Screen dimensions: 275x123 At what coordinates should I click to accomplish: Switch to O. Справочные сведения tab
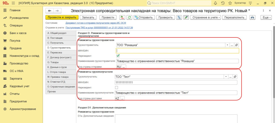[61, 87]
